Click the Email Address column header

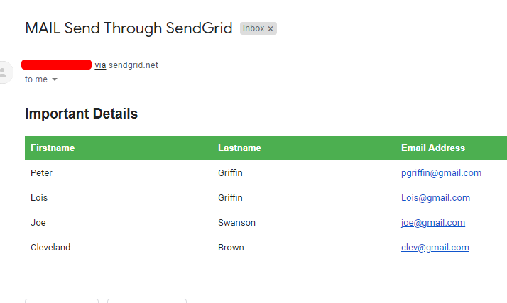433,148
